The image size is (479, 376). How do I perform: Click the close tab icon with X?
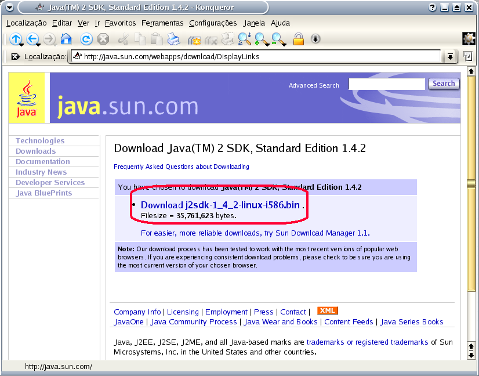(211, 39)
